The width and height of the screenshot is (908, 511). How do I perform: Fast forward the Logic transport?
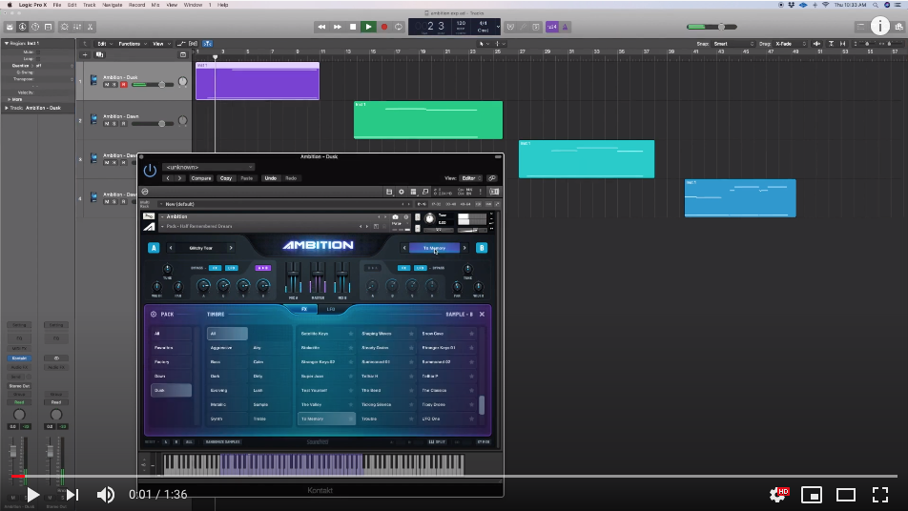point(337,27)
